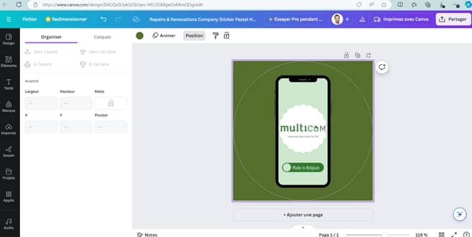Open the help question mark
Viewport: 472px width, 237px height.
pyautogui.click(x=466, y=235)
